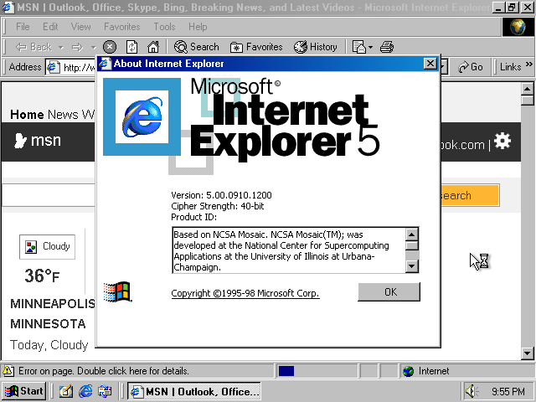This screenshot has width=536, height=402.
Task: Open the Start menu
Action: (x=24, y=391)
